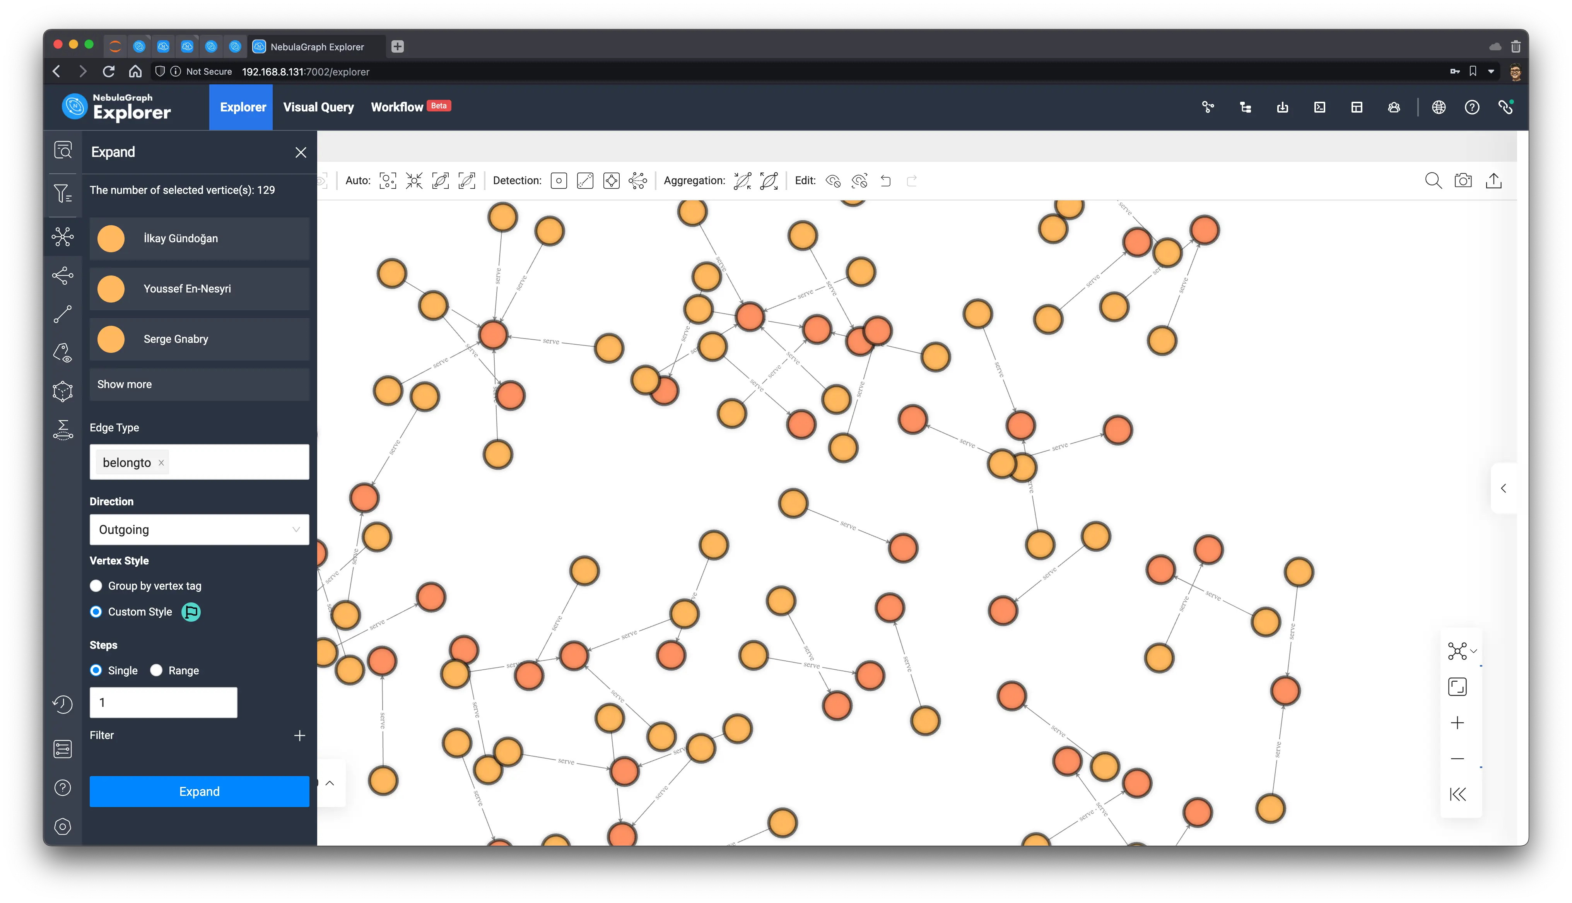Click the Expand button to run expansion
This screenshot has width=1572, height=903.
pyautogui.click(x=199, y=791)
